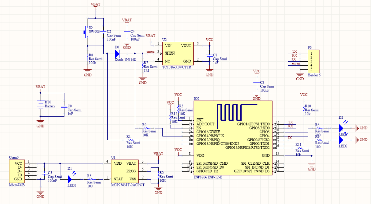Select the R8 100k resistor below the switch
Screen dimensions: 371x204
coord(88,58)
